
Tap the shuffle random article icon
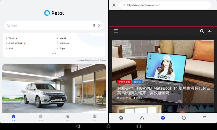pos(210,31)
